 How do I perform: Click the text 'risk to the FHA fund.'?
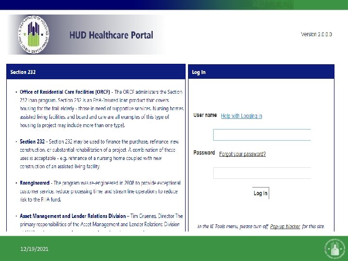pyautogui.click(x=41, y=200)
